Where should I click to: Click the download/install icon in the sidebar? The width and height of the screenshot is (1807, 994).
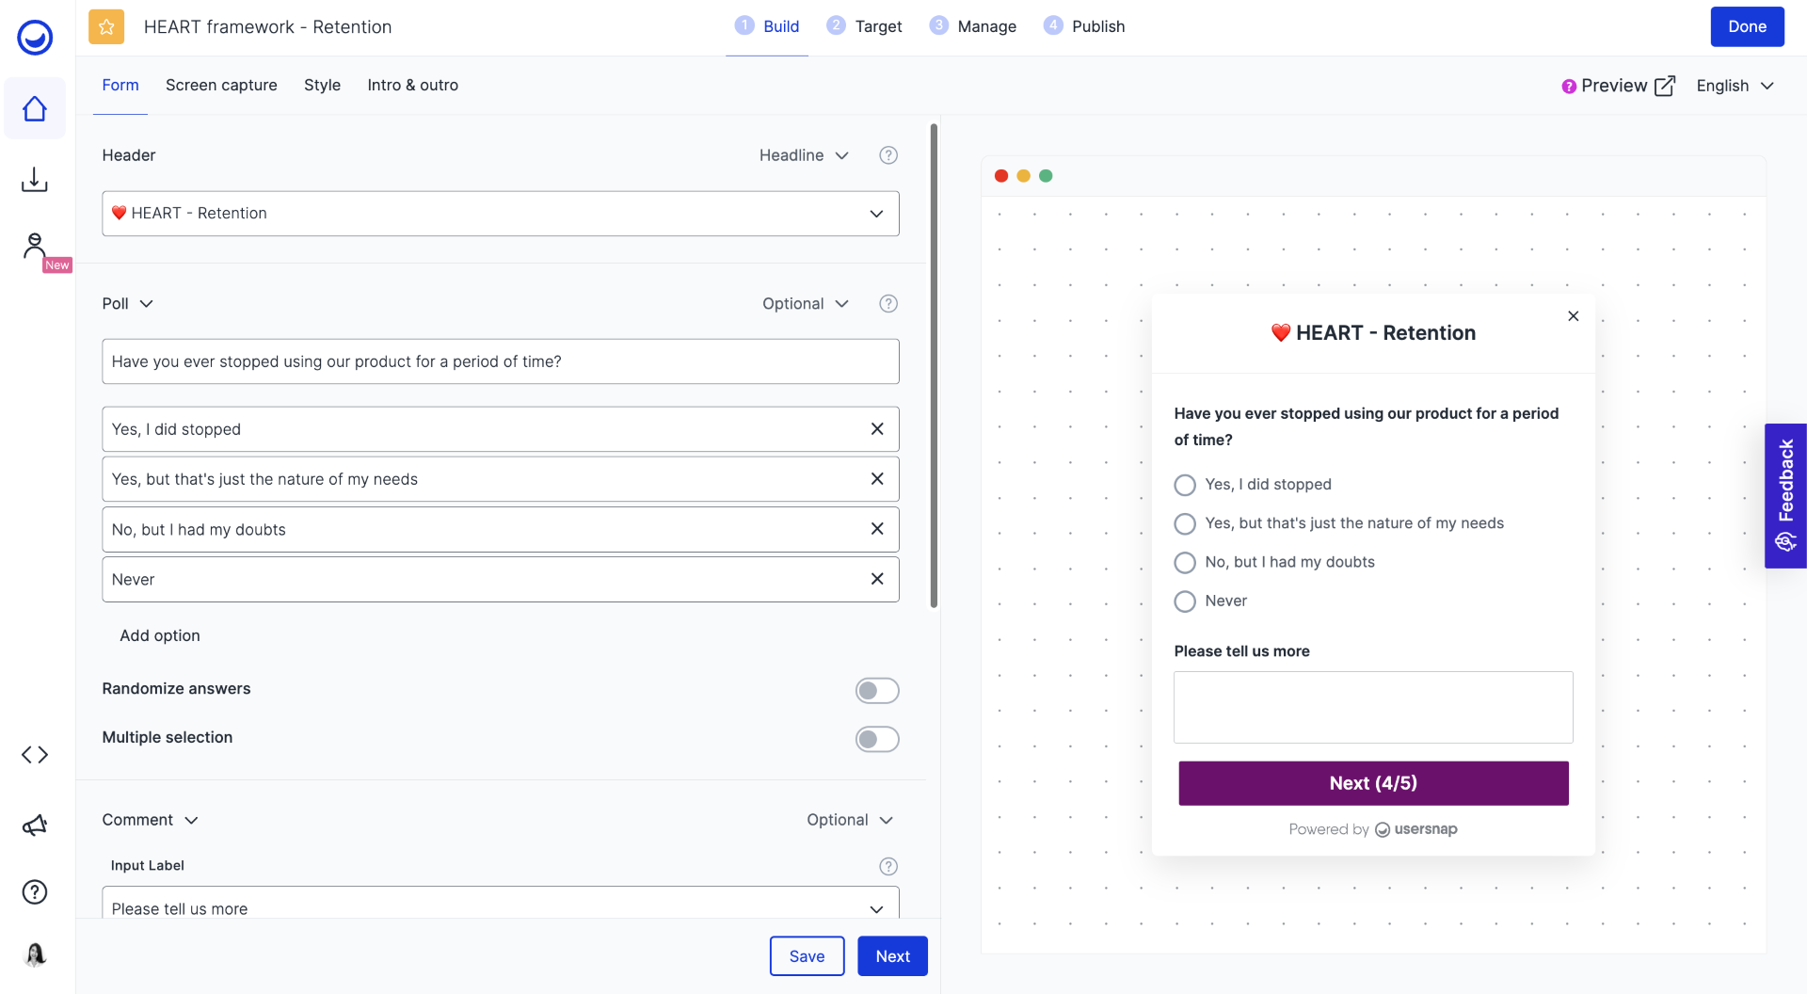pyautogui.click(x=35, y=179)
